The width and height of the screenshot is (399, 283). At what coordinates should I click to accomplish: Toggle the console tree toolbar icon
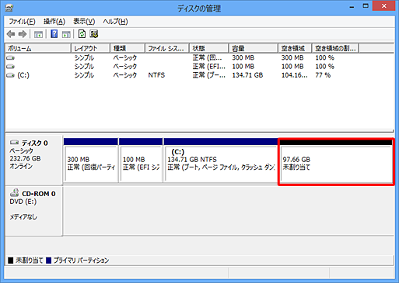coord(38,34)
